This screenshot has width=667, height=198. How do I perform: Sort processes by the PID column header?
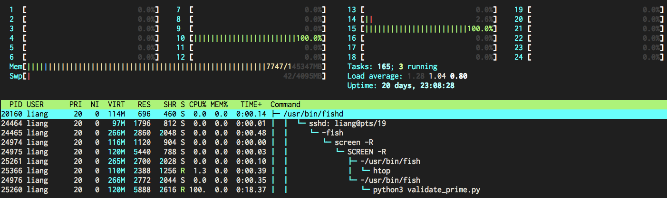pyautogui.click(x=16, y=104)
